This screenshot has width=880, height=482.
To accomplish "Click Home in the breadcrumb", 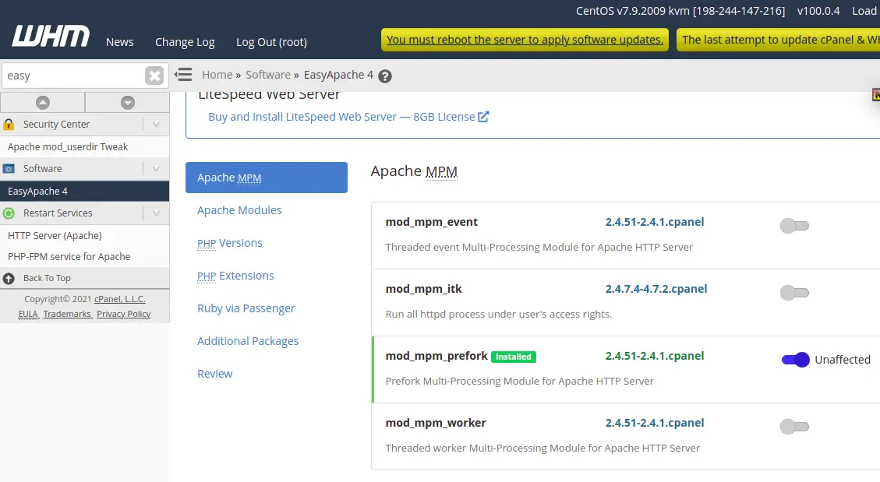I will coord(217,75).
